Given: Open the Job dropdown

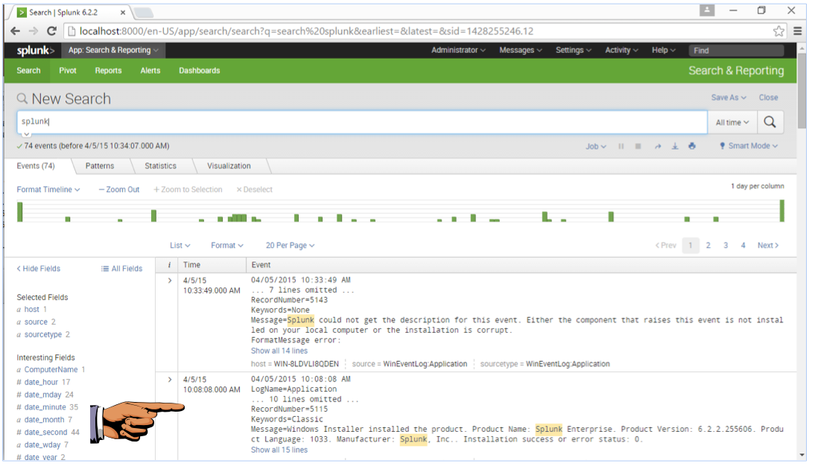Looking at the screenshot, I should point(596,147).
